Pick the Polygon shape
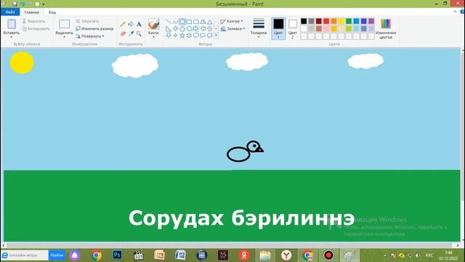Screen dimensions: 465x262 click(203, 22)
